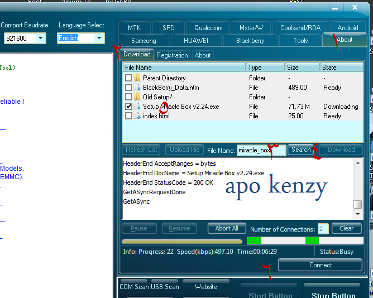The height and width of the screenshot is (298, 373).
Task: Go to the HUAWEI tab
Action: pos(196,41)
